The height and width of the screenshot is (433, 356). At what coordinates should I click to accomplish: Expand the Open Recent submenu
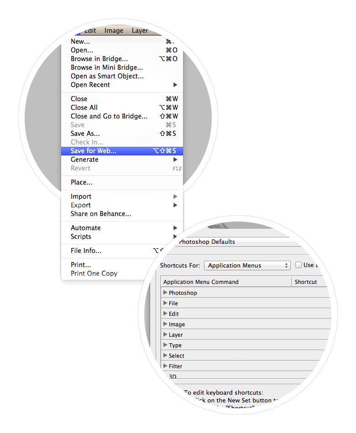[x=122, y=85]
